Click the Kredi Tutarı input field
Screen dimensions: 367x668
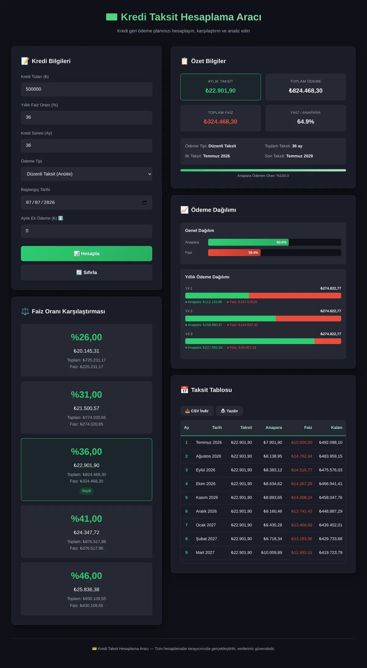[87, 89]
